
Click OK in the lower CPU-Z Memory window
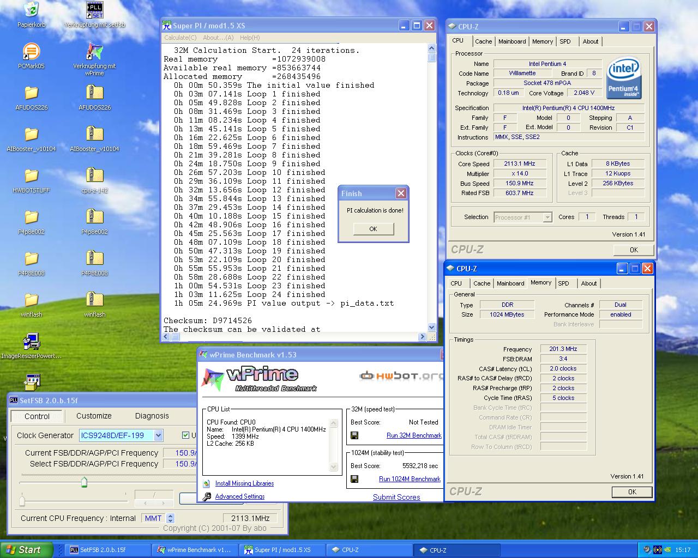[632, 492]
